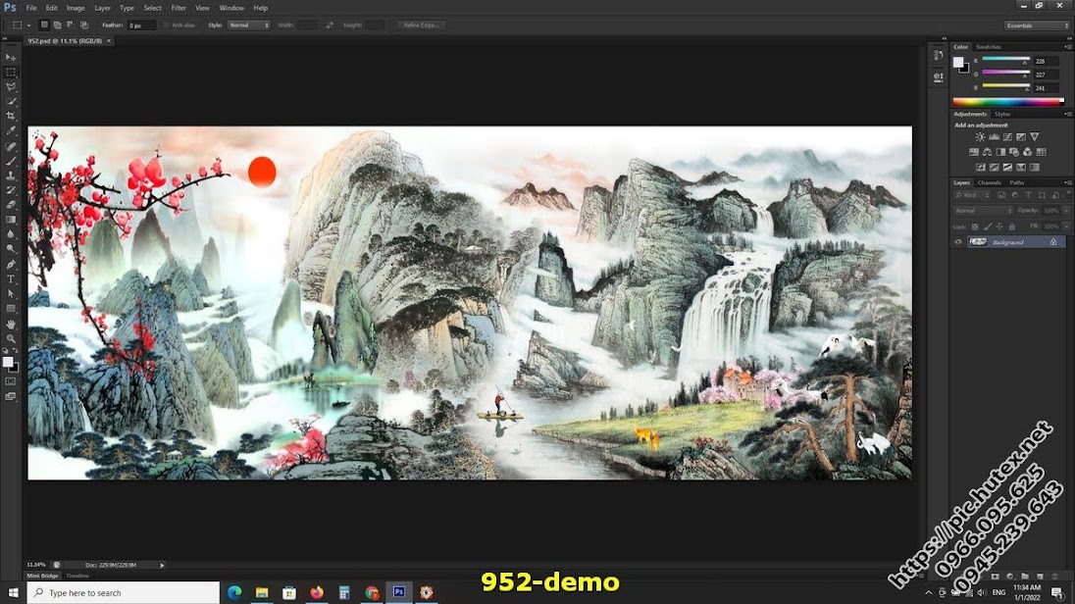Screen dimensions: 1075x604
Task: Toggle Lock all
Action: (x=1012, y=226)
